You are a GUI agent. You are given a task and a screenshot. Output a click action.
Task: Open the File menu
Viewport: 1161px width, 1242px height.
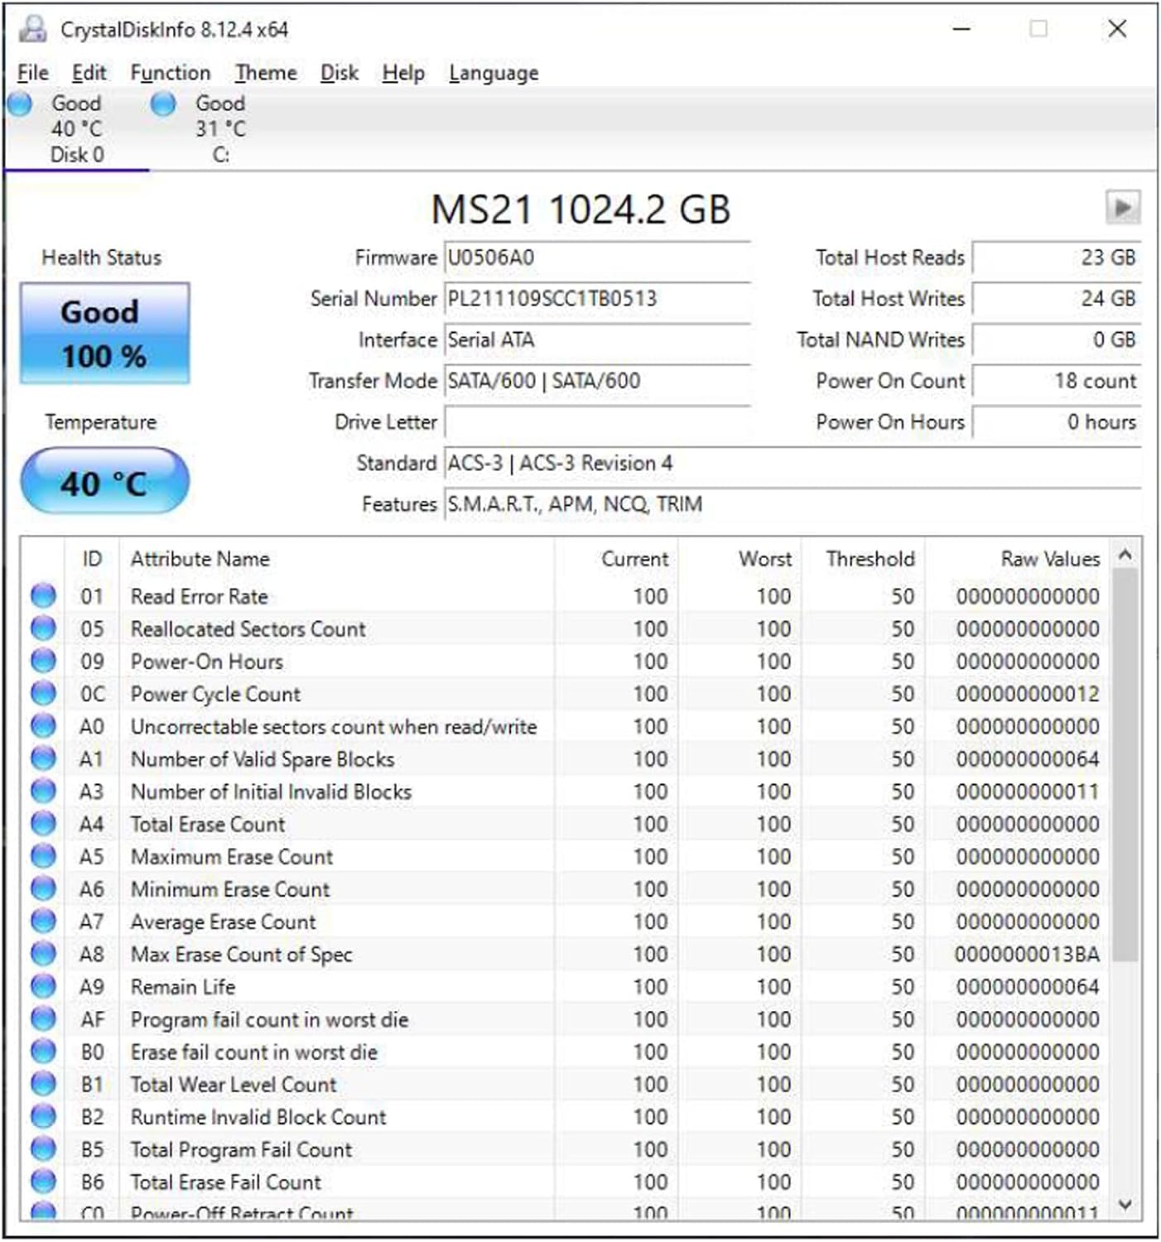(x=32, y=73)
